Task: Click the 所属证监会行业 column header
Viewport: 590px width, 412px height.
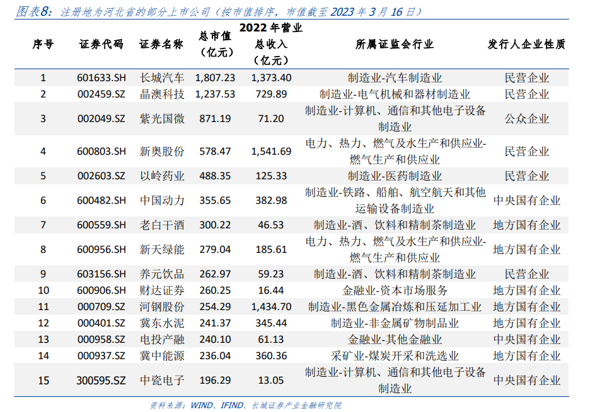Action: [395, 44]
